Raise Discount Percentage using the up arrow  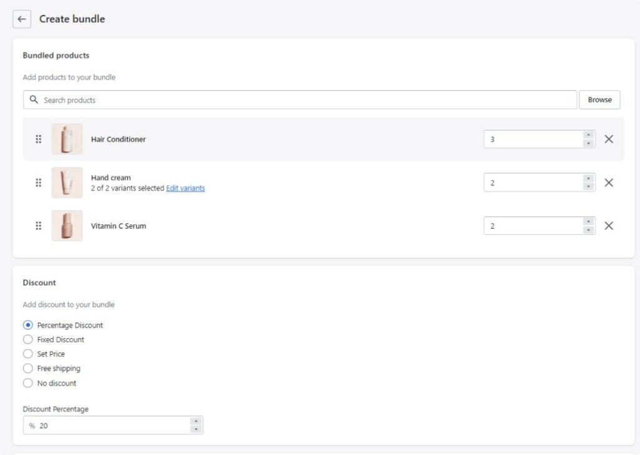pyautogui.click(x=196, y=421)
